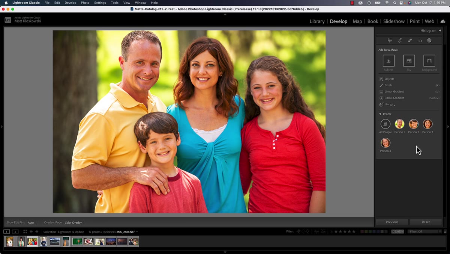Toggle second window display button 2
This screenshot has height=254, width=450.
(x=15, y=232)
